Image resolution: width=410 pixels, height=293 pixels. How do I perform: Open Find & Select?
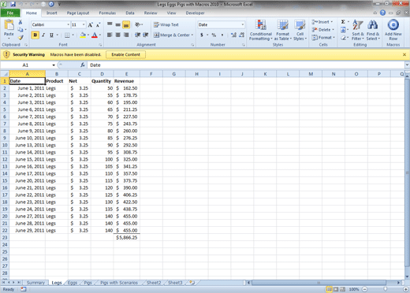click(373, 30)
